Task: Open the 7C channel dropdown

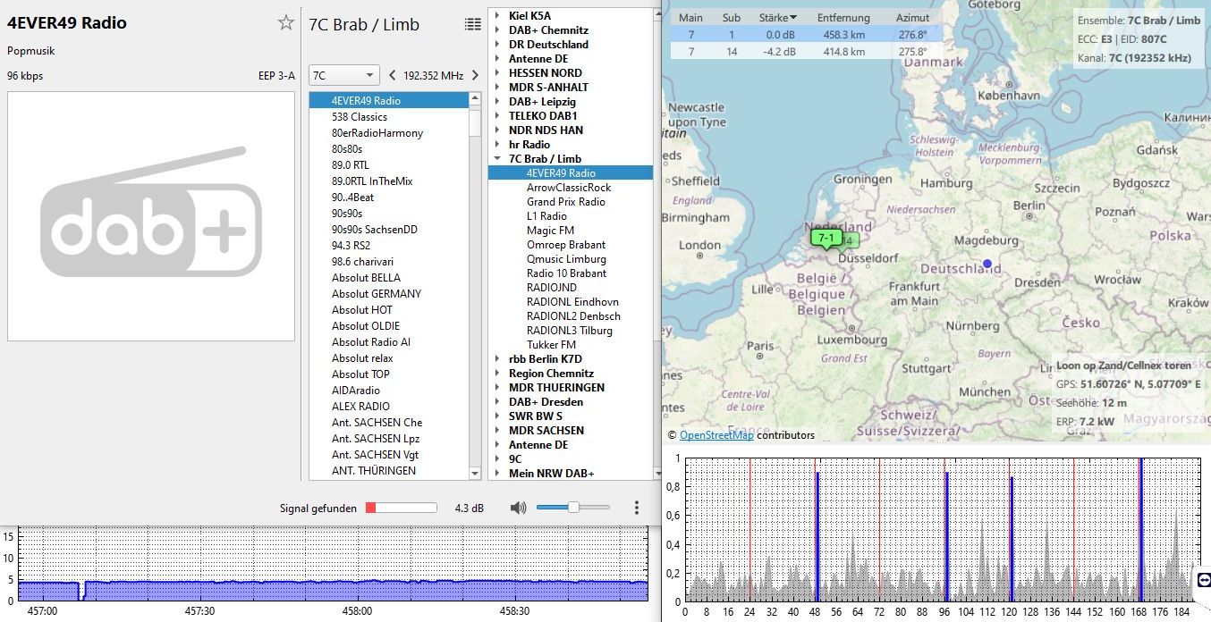Action: (x=344, y=76)
